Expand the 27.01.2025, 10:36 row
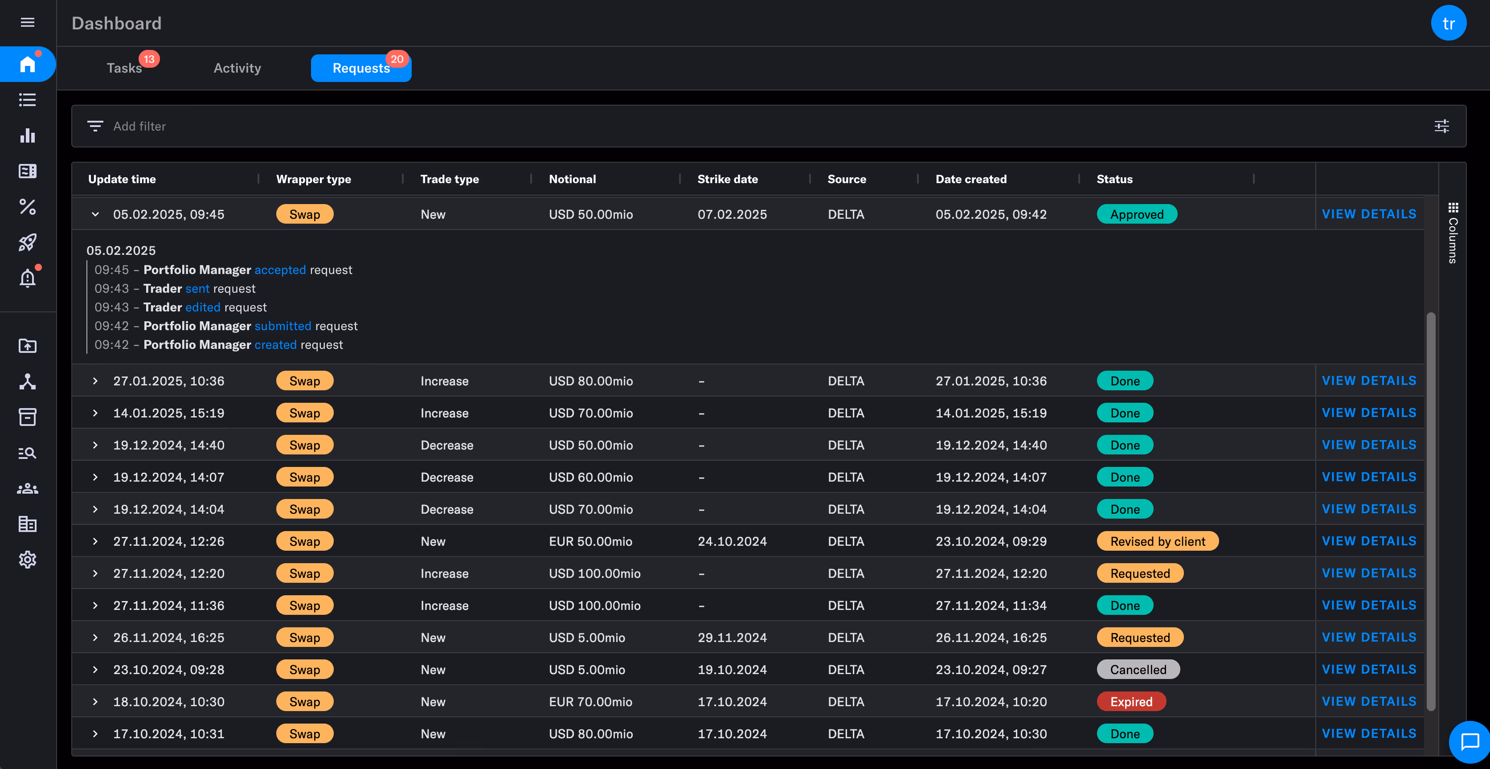Viewport: 1490px width, 769px height. [95, 381]
